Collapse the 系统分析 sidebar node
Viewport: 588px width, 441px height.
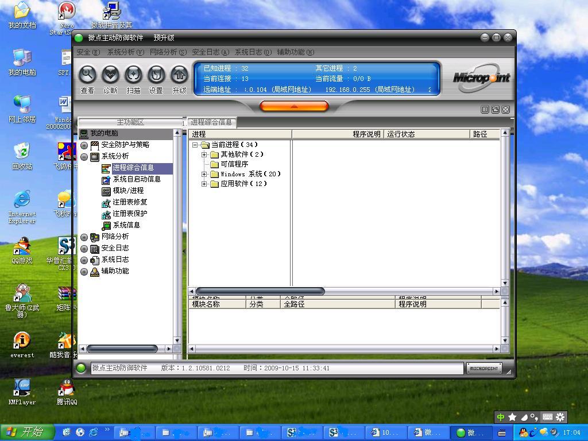[x=84, y=157]
